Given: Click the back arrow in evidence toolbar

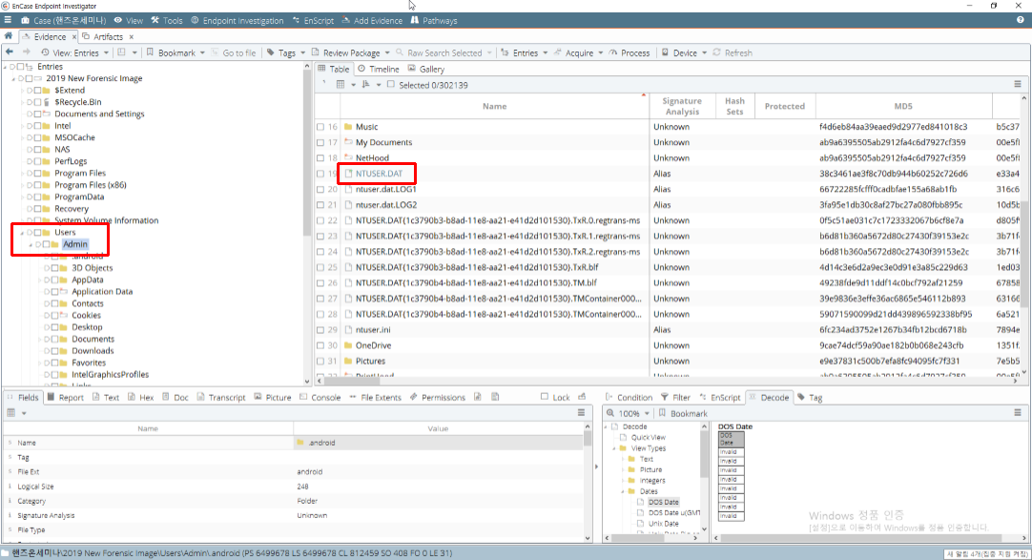Looking at the screenshot, I should pos(10,52).
